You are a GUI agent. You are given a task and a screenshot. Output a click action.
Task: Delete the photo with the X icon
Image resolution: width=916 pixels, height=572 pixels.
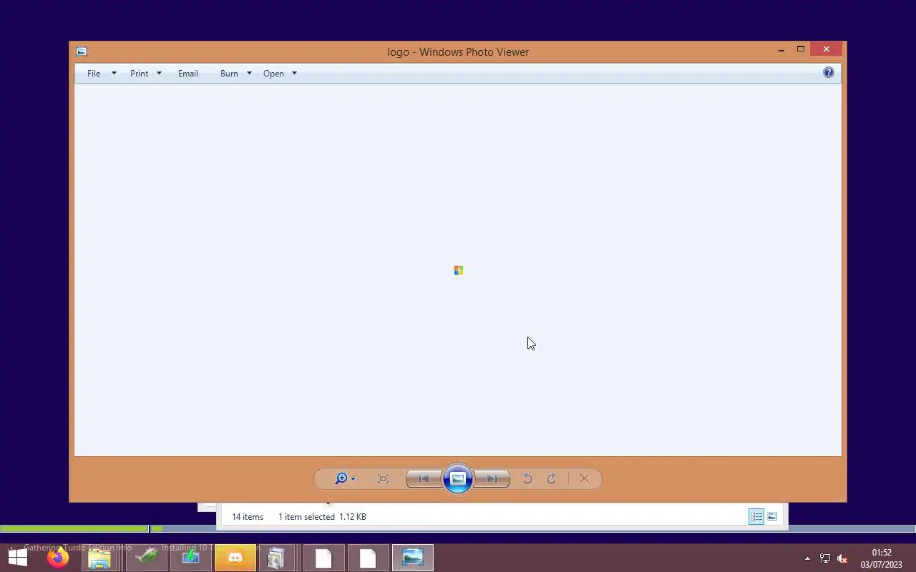584,479
